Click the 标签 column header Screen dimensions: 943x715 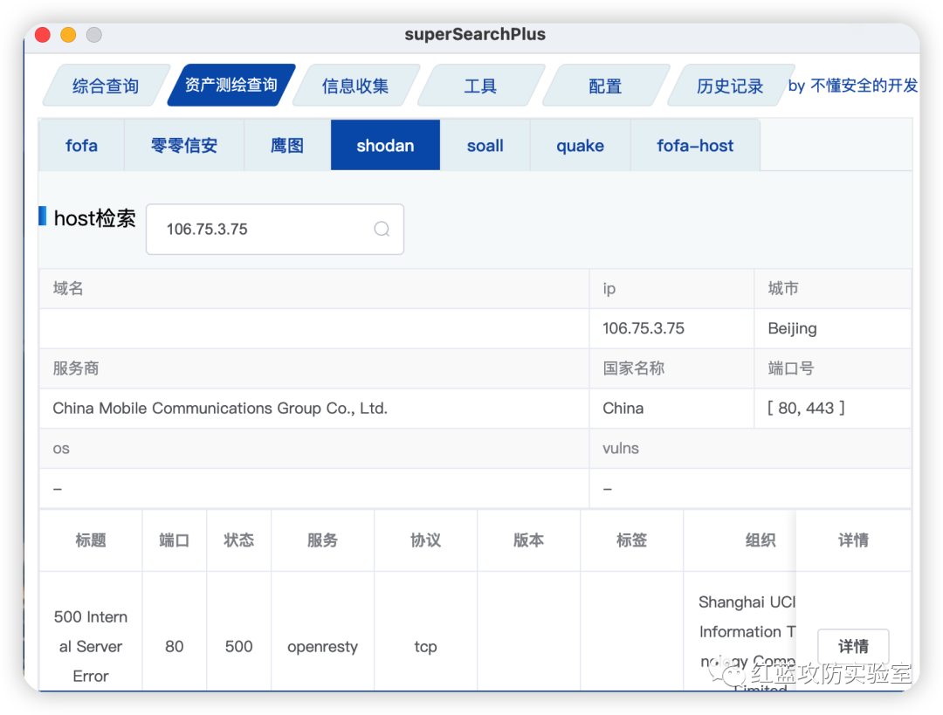(x=631, y=540)
